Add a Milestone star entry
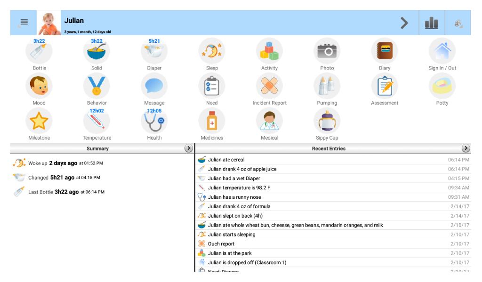 [39, 121]
